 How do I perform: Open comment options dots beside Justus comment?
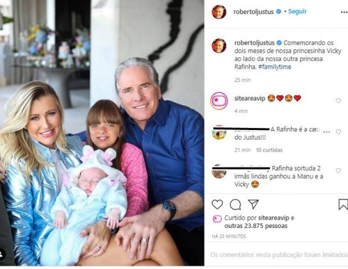coord(326,132)
